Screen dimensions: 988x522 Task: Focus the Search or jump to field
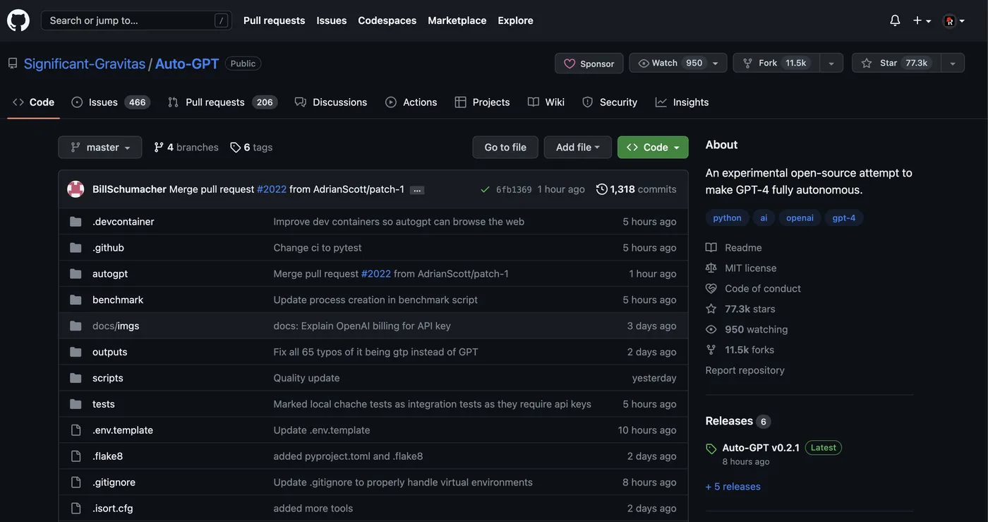(x=137, y=20)
